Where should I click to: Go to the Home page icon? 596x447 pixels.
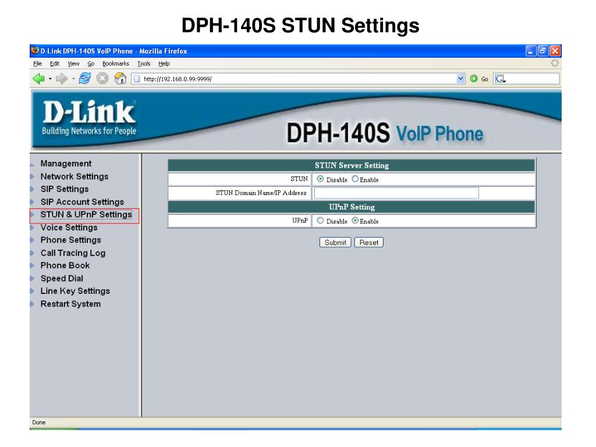(x=120, y=79)
